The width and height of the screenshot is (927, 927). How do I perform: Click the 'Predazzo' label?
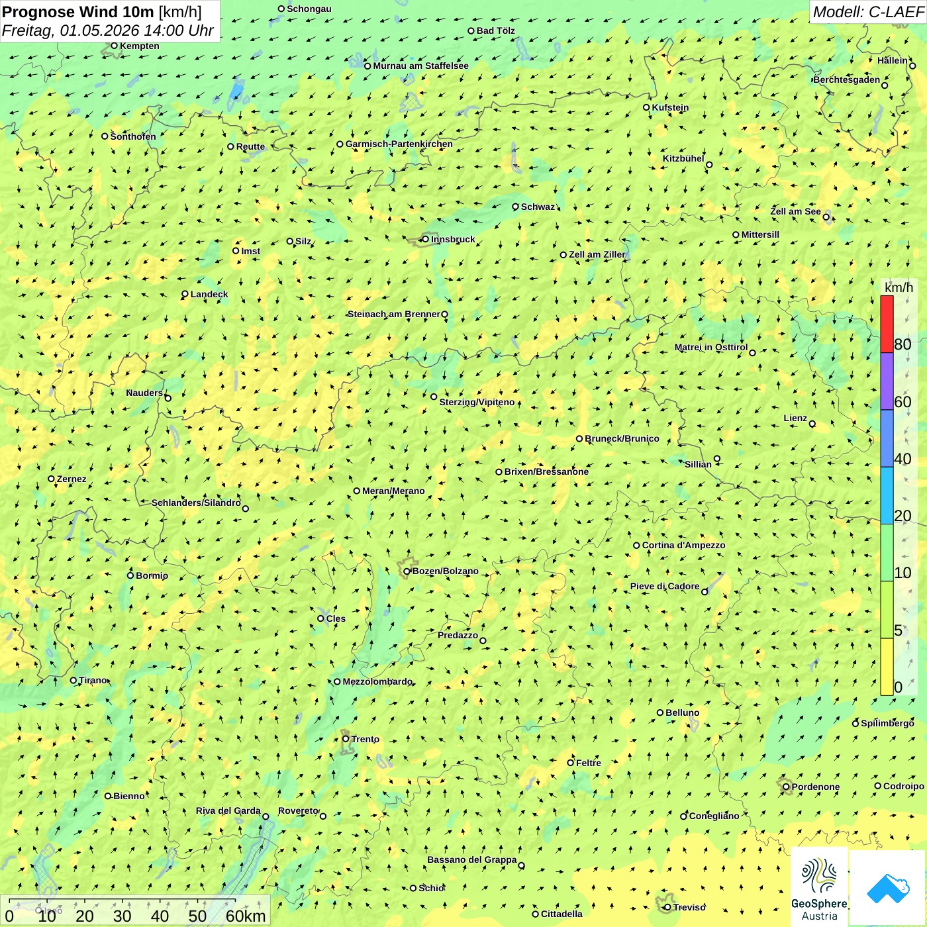[458, 635]
